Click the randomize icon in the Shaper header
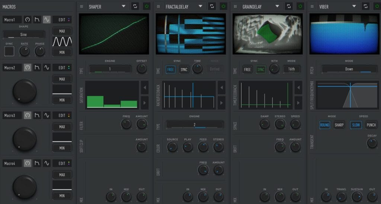The image size is (381, 204). coord(135,6)
